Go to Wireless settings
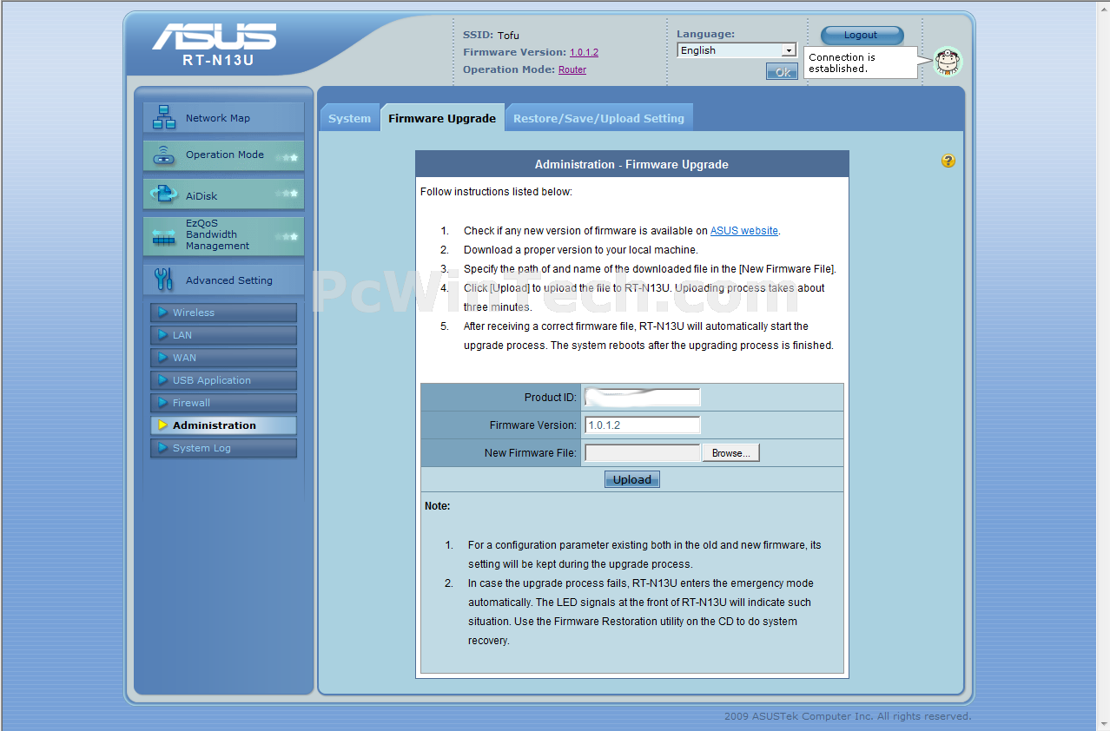Viewport: 1110px width, 731px height. pos(223,313)
